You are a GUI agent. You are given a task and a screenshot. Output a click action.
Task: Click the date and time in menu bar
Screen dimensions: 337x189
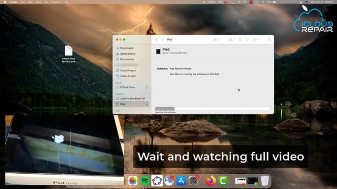(322, 2)
